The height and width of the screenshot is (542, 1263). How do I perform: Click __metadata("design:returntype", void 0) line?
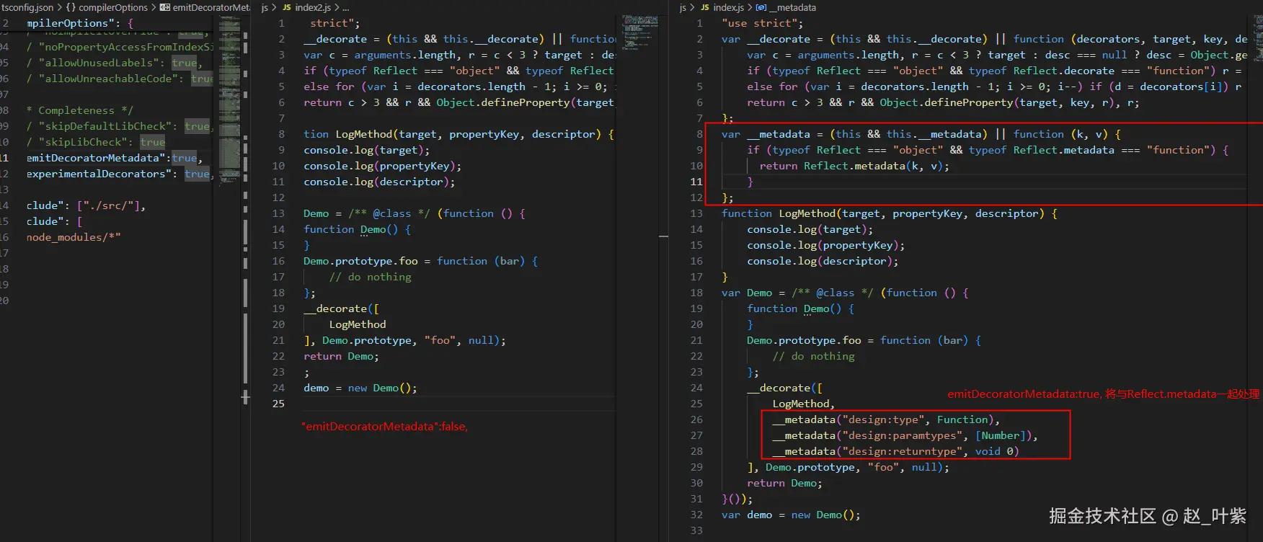[896, 451]
